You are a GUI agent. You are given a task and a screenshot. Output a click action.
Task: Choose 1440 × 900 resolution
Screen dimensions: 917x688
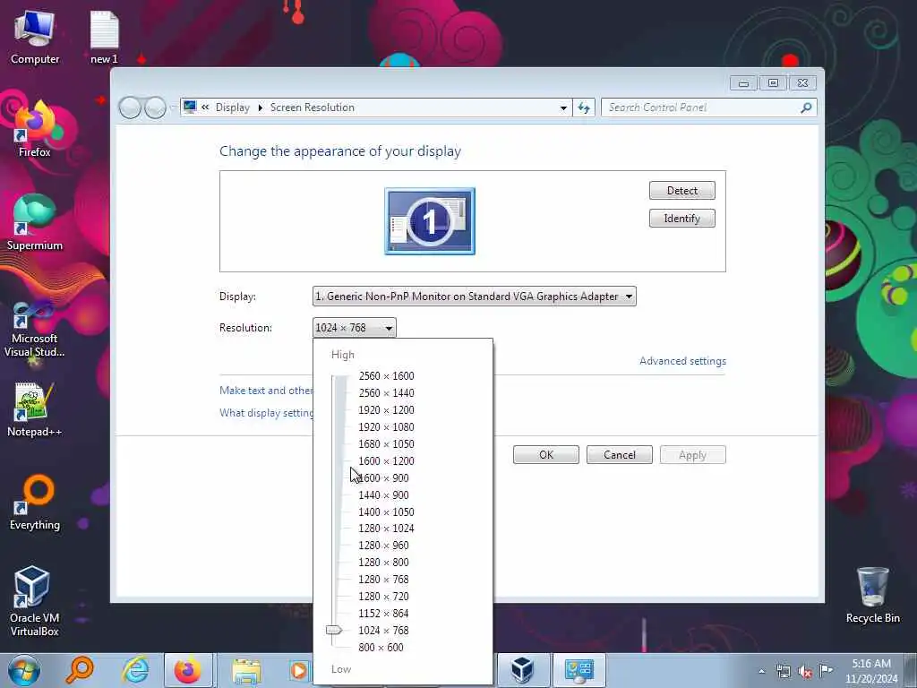pyautogui.click(x=383, y=494)
